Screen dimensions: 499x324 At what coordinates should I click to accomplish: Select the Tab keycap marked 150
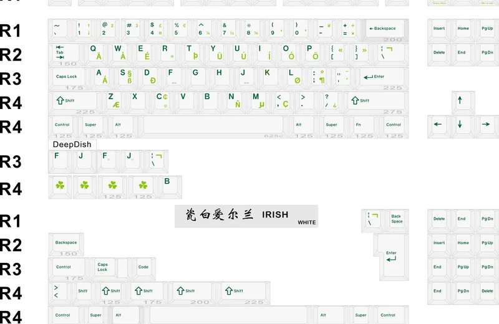[x=66, y=54]
